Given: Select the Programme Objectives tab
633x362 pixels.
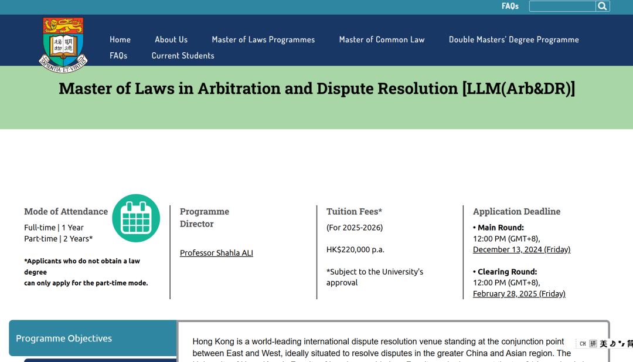Looking at the screenshot, I should [93, 339].
